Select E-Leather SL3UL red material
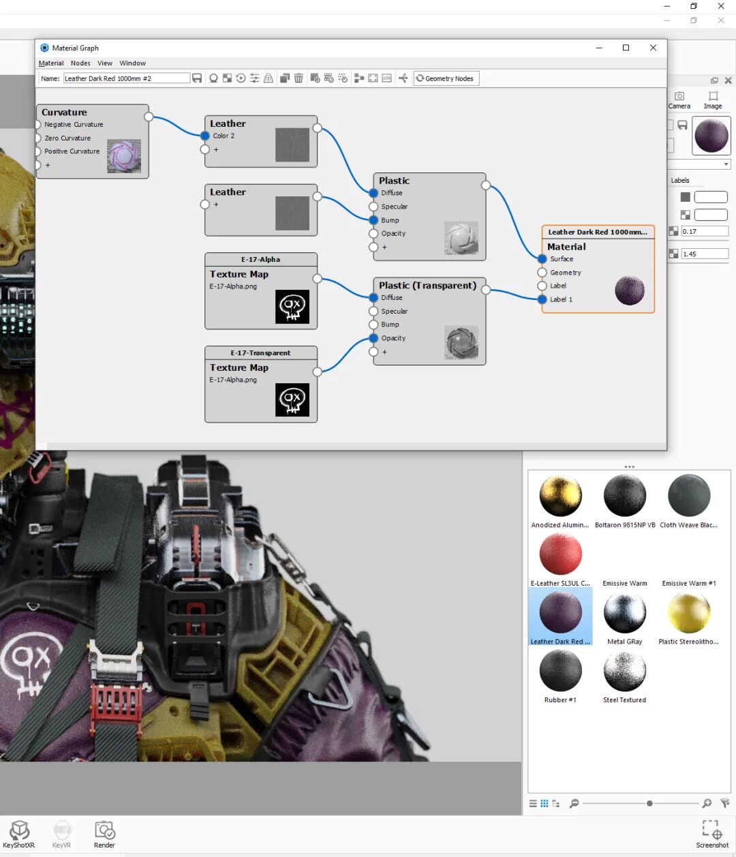Screen dimensions: 736x857 [560, 554]
